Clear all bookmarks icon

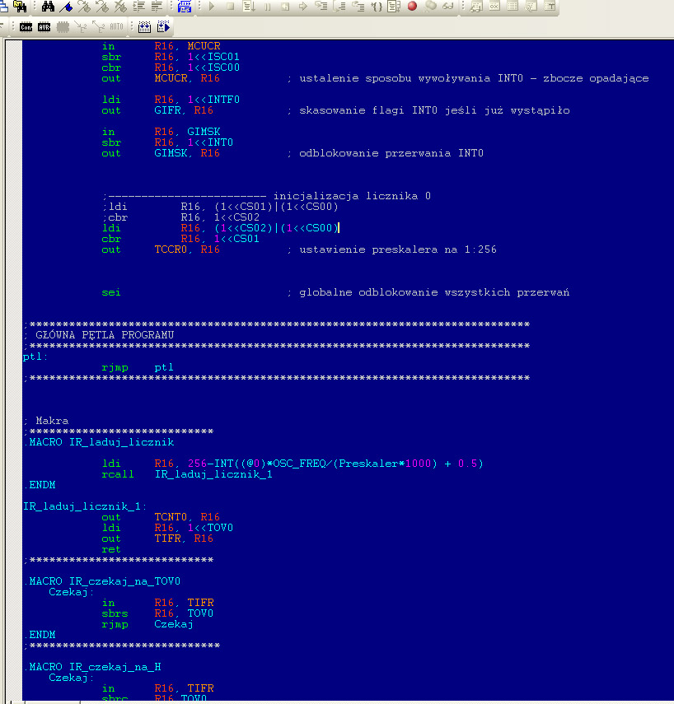point(120,7)
